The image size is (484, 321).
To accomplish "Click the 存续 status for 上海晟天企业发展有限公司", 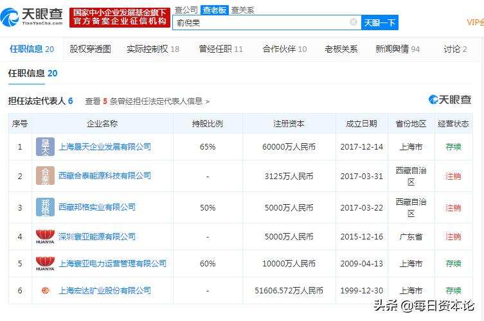I will (453, 147).
